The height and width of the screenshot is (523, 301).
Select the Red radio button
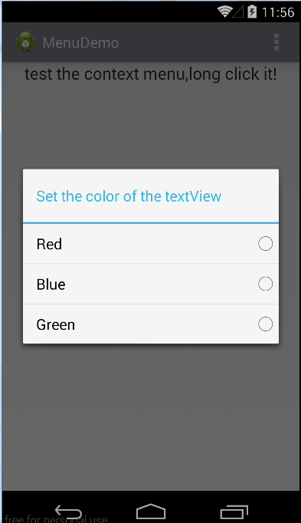point(265,244)
